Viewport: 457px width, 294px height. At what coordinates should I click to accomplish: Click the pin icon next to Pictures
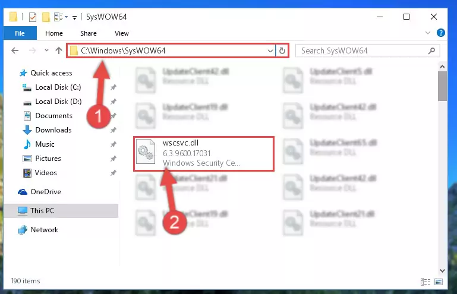pyautogui.click(x=113, y=159)
